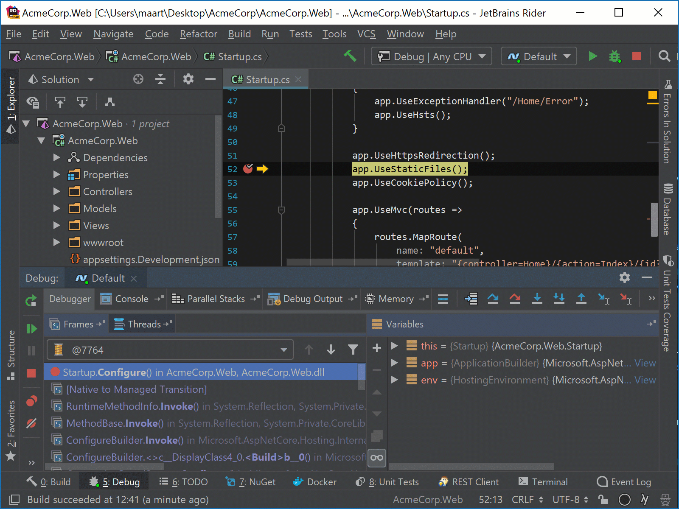Toggle file read-only lock in status bar
This screenshot has height=509, width=679.
click(603, 499)
